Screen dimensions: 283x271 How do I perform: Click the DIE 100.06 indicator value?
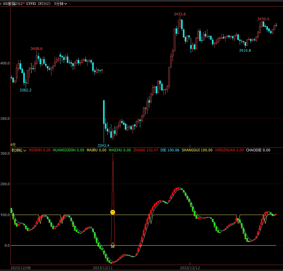click(170, 150)
